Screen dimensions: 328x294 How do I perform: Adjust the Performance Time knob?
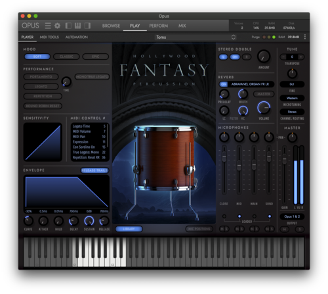click(66, 82)
